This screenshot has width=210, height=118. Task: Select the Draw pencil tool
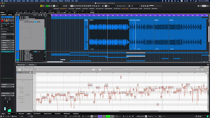point(76,6)
